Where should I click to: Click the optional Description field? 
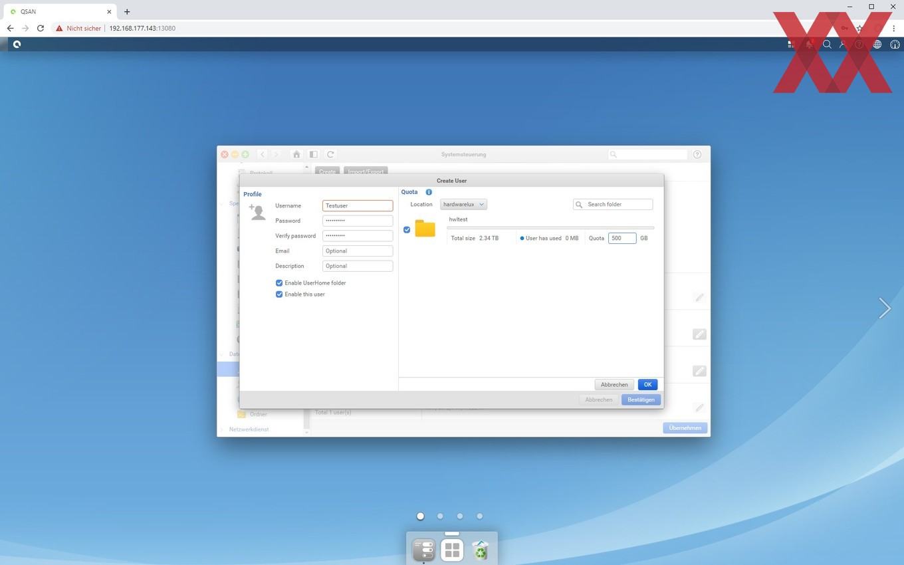[x=358, y=266]
